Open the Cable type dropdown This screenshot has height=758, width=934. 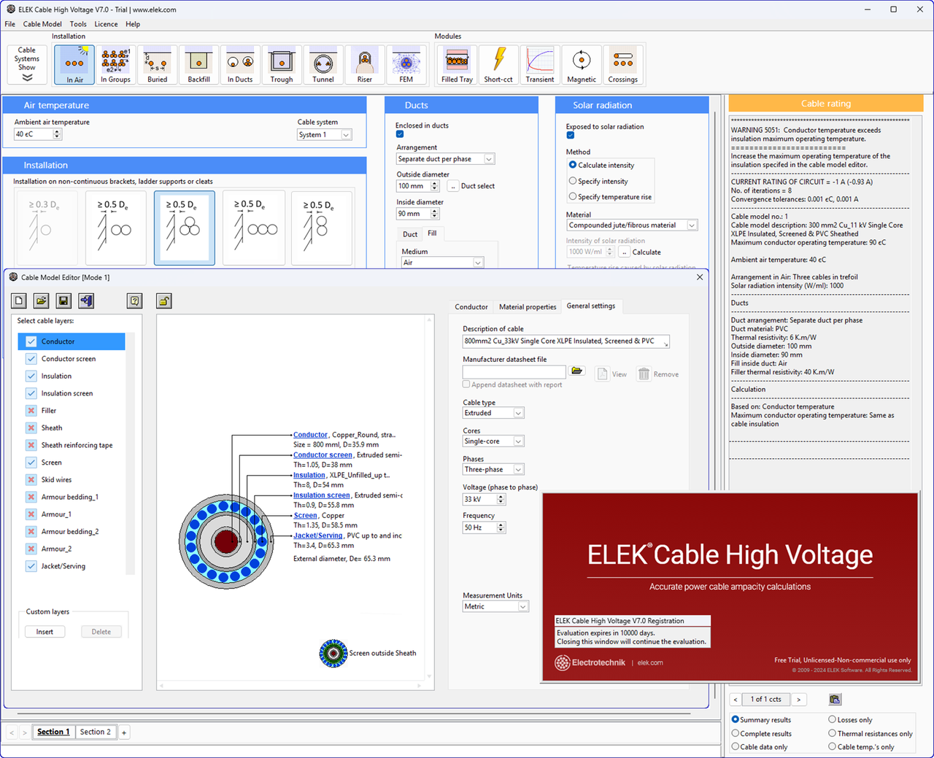(494, 413)
